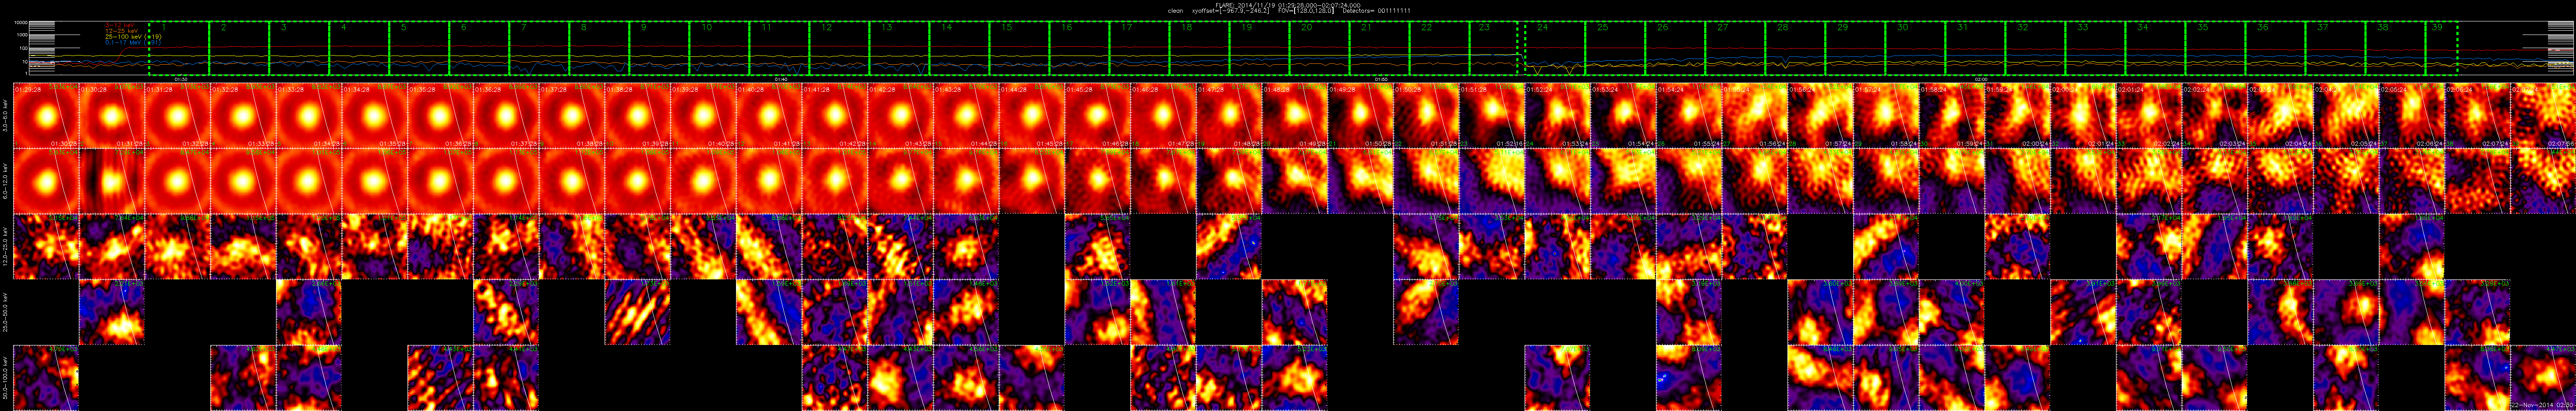Open the 01:56:24 image in 3.0-6.0 keV row
Image resolution: width=2576 pixels, height=411 pixels.
[x=1821, y=116]
